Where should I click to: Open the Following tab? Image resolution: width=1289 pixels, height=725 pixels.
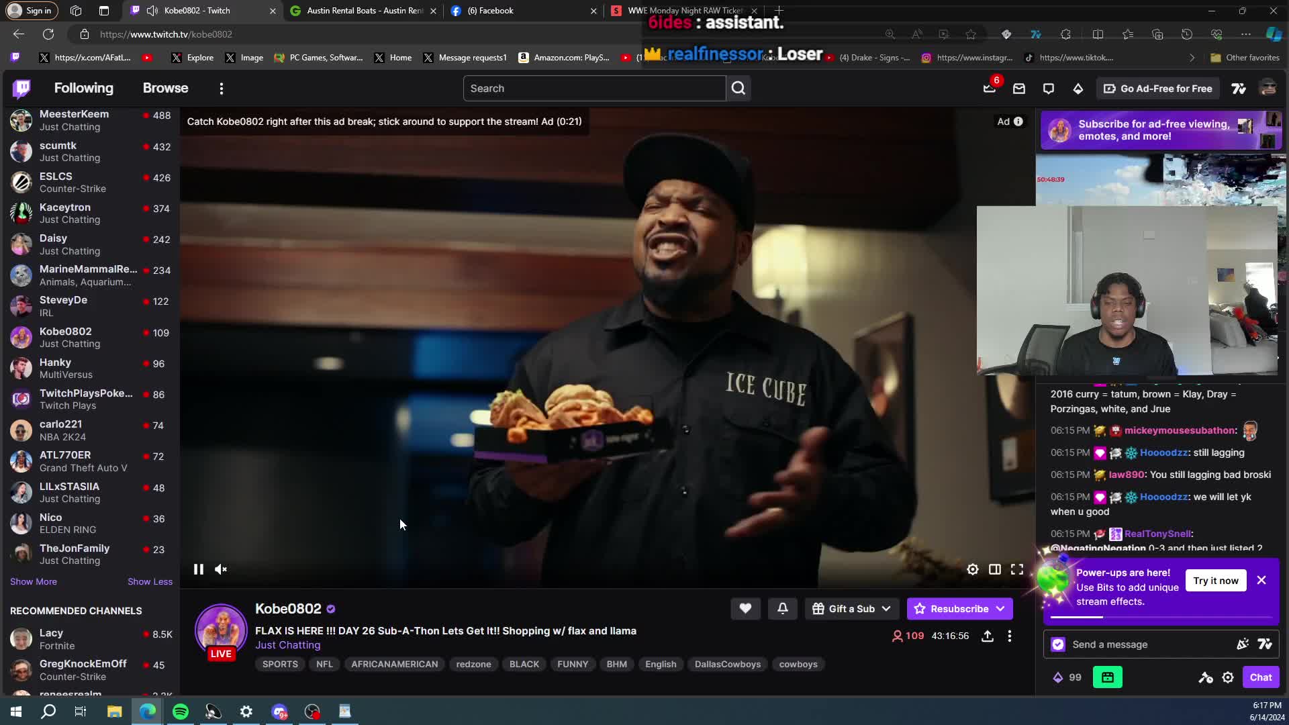tap(83, 88)
